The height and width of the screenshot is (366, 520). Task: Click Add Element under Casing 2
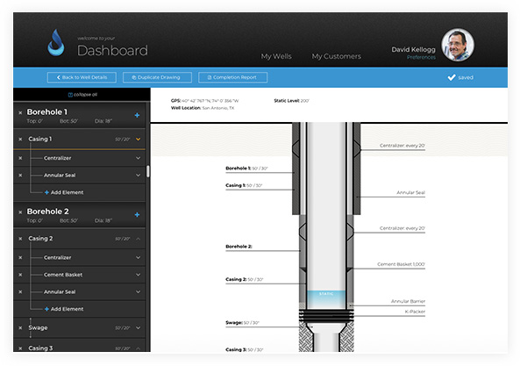(x=64, y=309)
